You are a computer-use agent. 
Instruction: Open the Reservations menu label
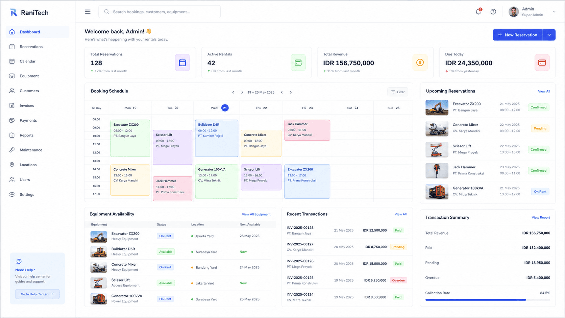click(x=31, y=47)
